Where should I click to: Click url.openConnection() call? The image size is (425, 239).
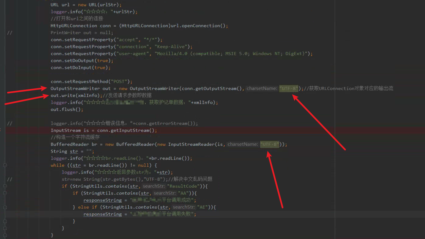pyautogui.click(x=198, y=26)
